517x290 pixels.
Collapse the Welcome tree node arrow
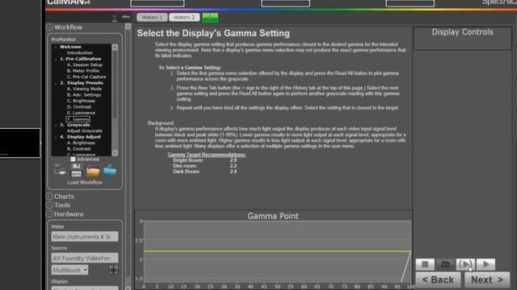click(56, 47)
